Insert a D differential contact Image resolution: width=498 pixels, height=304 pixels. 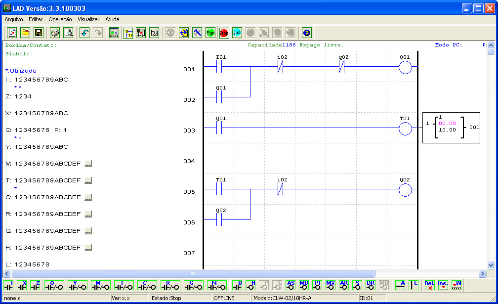237,285
